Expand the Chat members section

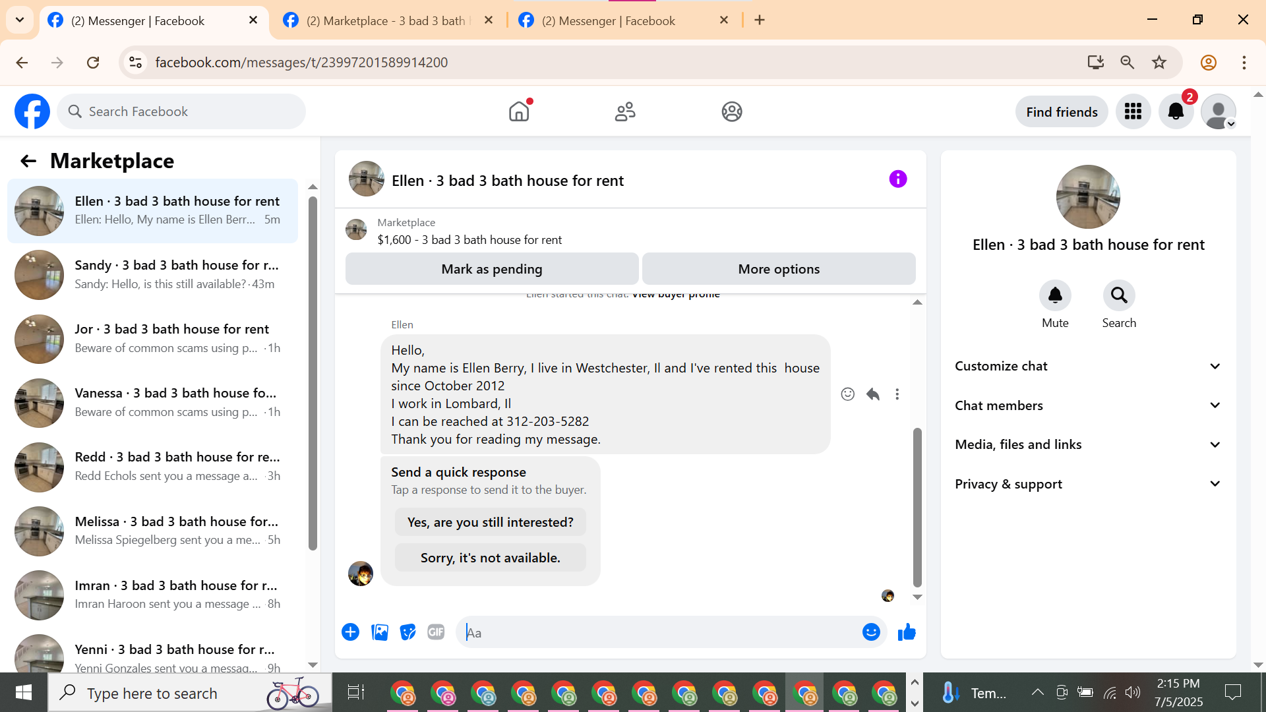[1088, 405]
